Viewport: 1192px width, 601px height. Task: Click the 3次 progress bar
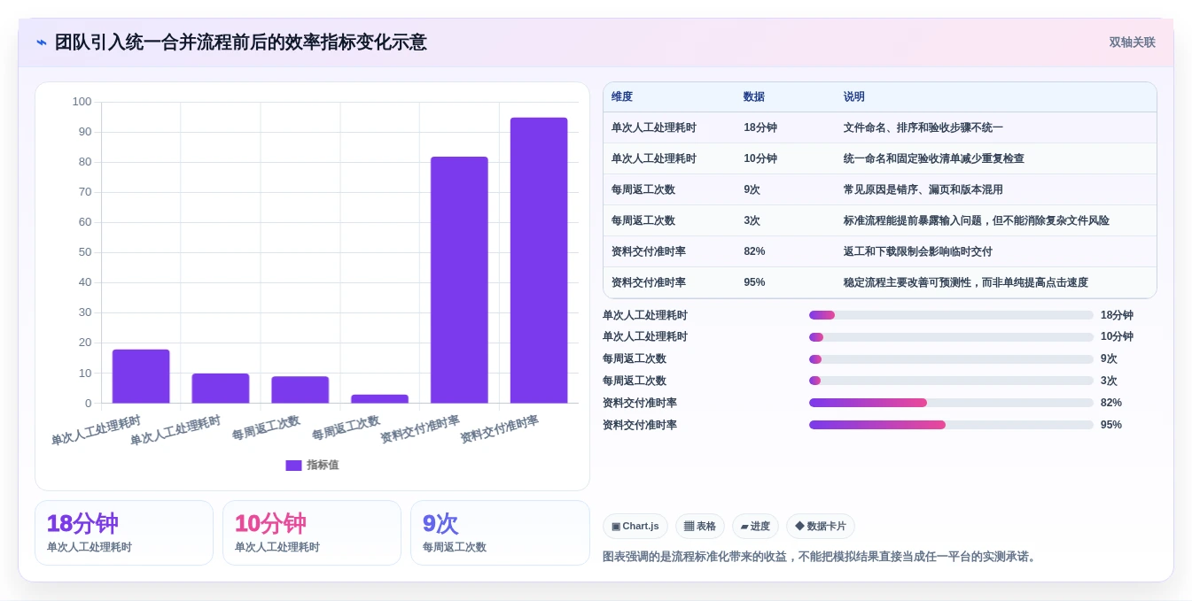point(951,381)
